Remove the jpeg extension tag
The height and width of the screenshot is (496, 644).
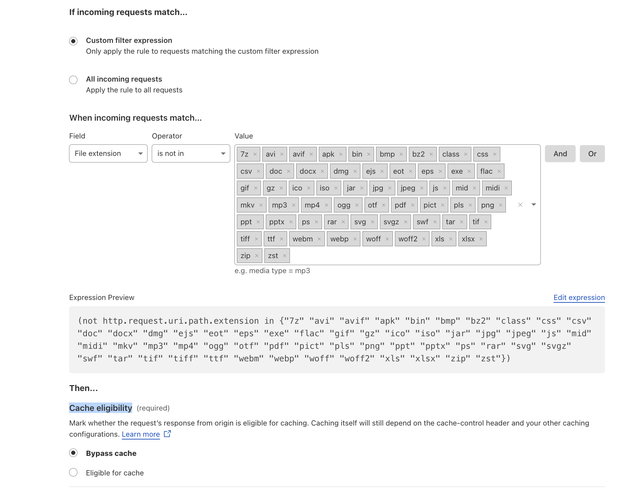422,188
